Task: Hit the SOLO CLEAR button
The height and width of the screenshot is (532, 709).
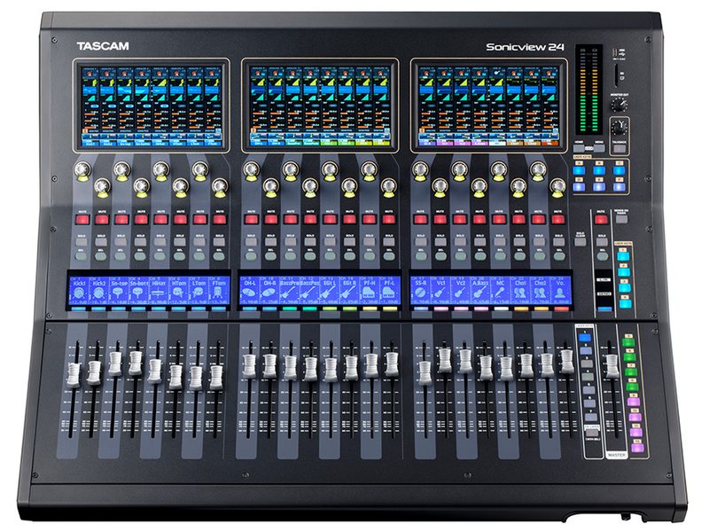Action: pyautogui.click(x=580, y=242)
